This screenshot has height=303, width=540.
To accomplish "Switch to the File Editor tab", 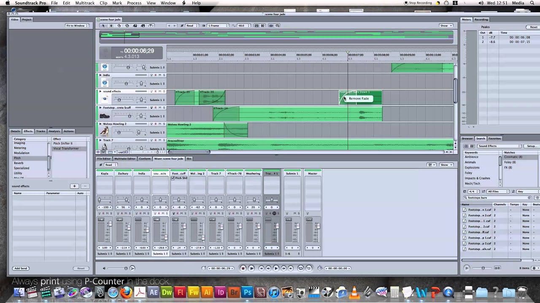I will click(x=104, y=159).
